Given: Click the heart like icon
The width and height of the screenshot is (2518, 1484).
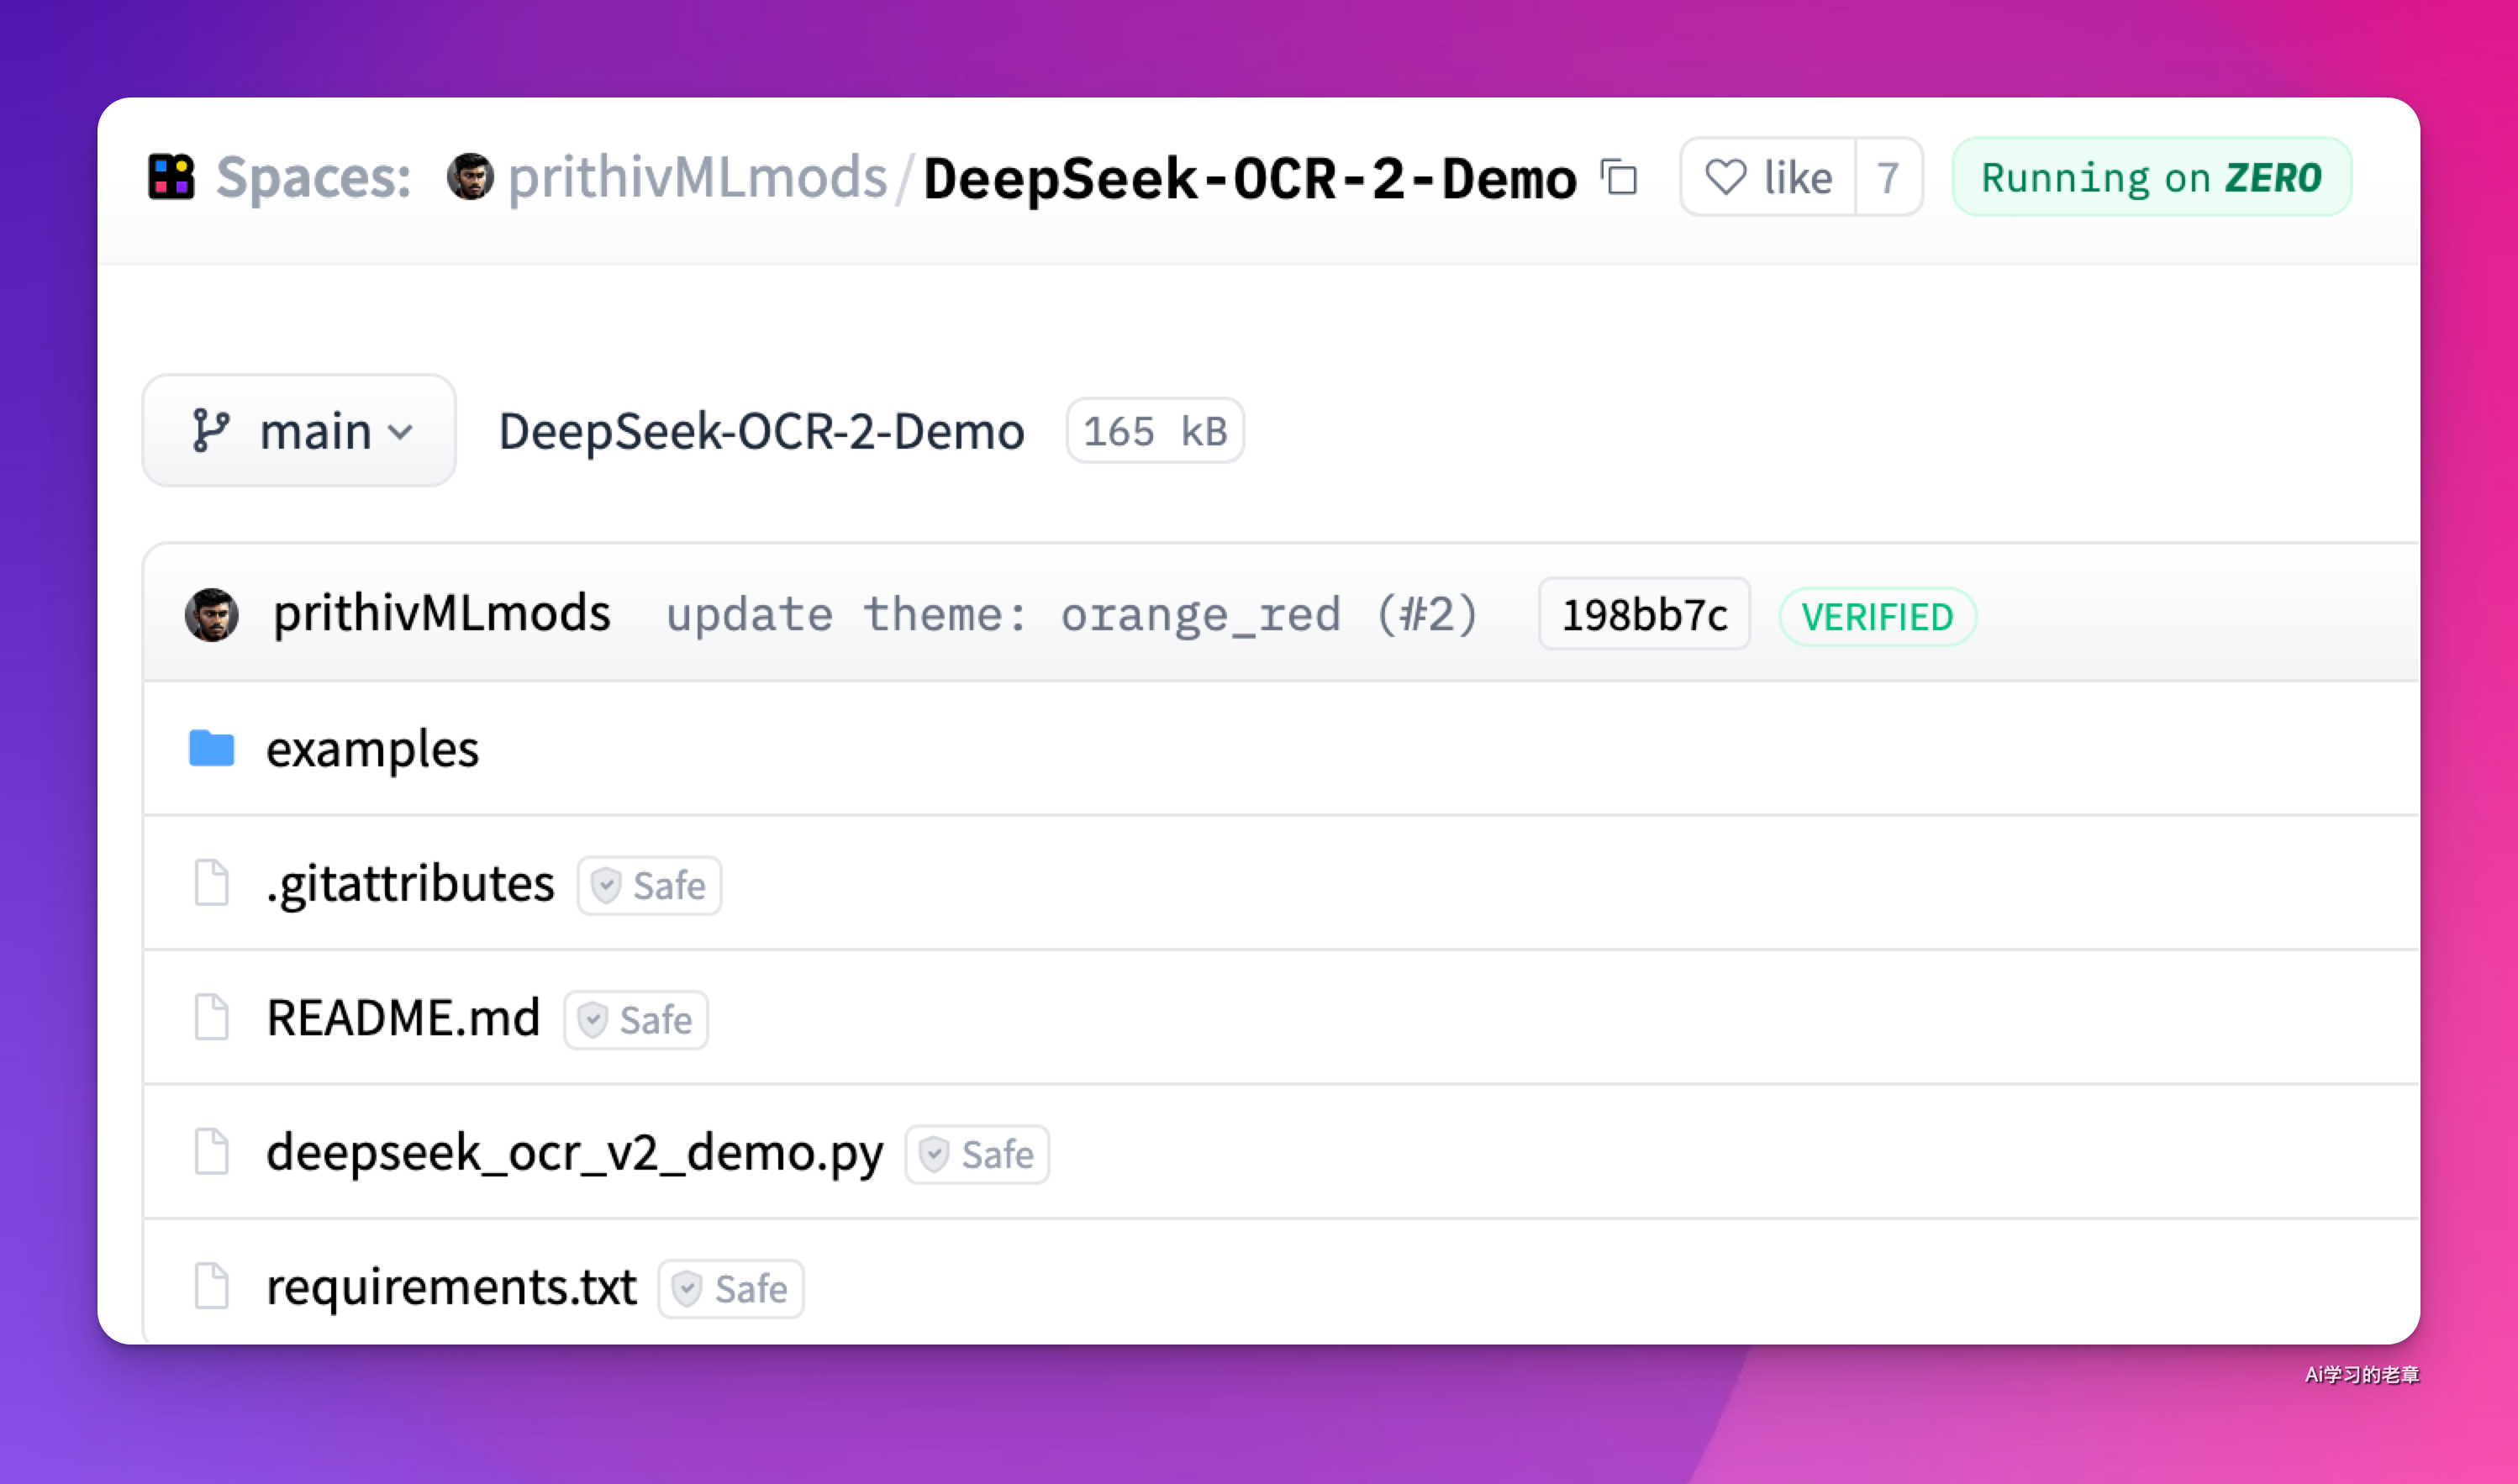Looking at the screenshot, I should coord(1725,178).
